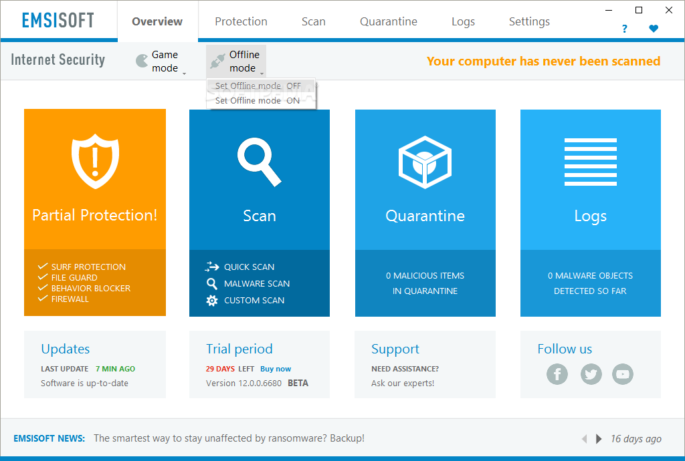Image resolution: width=685 pixels, height=461 pixels.
Task: Click '7 MIN AGO' update time
Action: click(115, 369)
